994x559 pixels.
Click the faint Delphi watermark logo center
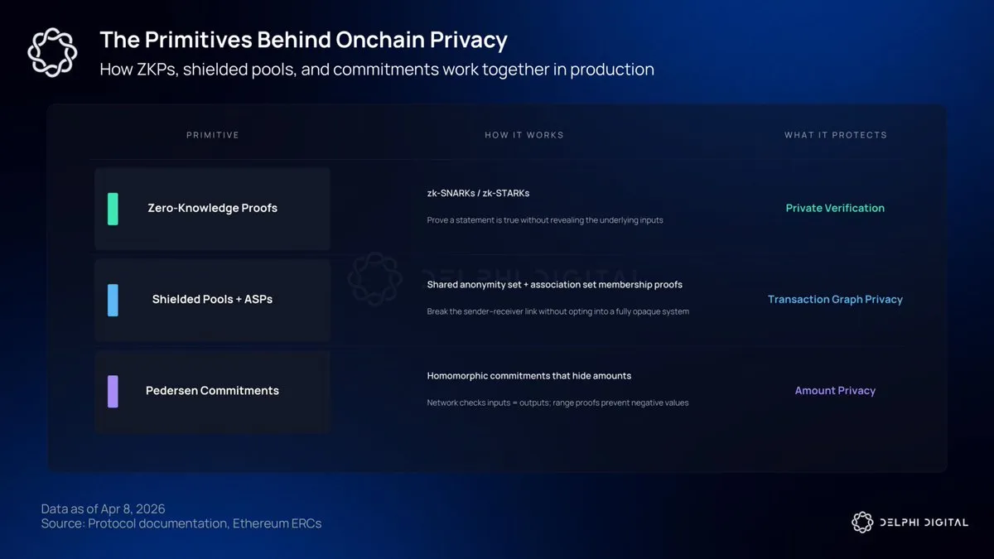374,279
